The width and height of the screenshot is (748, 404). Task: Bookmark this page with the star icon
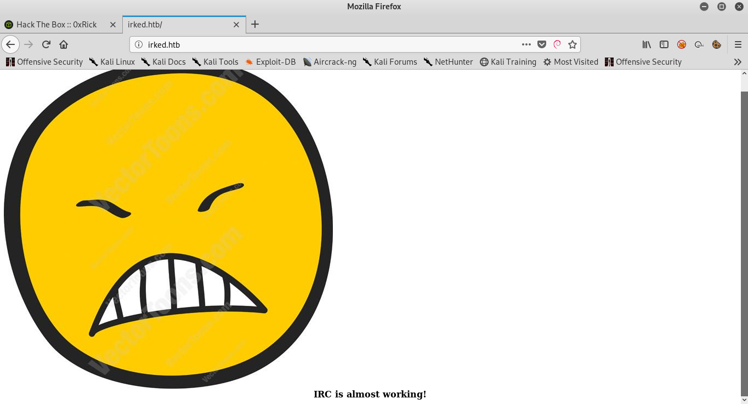pos(573,44)
